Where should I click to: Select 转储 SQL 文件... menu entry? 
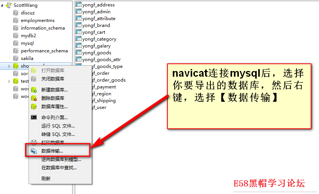(x=58, y=134)
